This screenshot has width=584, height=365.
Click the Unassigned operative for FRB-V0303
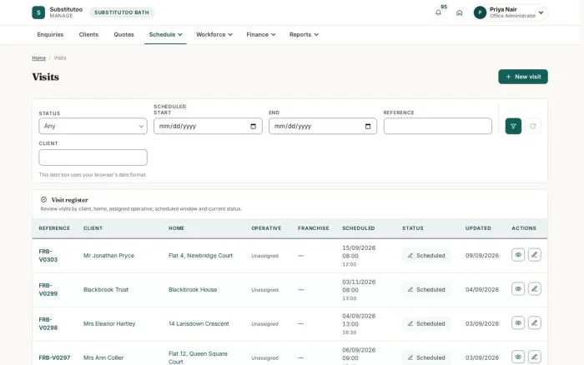pos(264,256)
